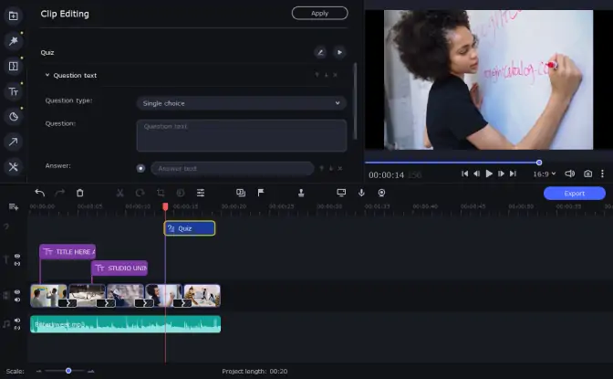
Task: Open the Question type dropdown
Action: point(241,103)
